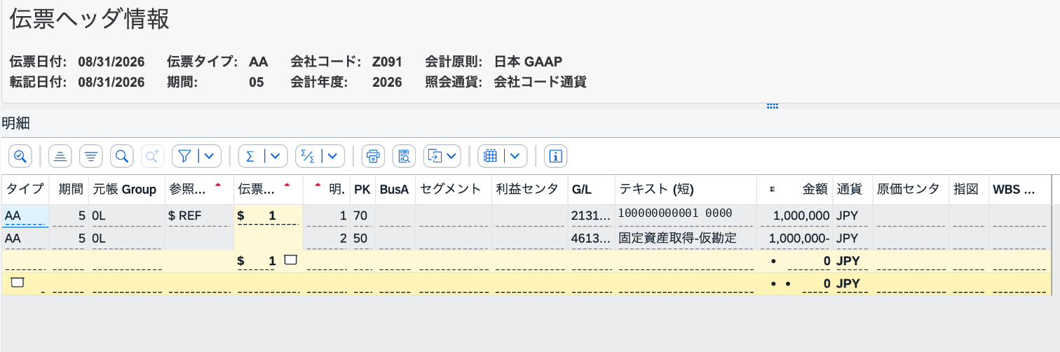The width and height of the screenshot is (1060, 352).
Task: Click the Print printer icon
Action: [x=373, y=156]
